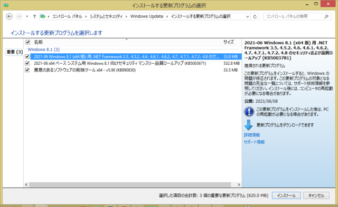Uncheck the .NET Framework KB5003781 update checkbox
Viewport: 338px width, 207px height.
[x=27, y=56]
